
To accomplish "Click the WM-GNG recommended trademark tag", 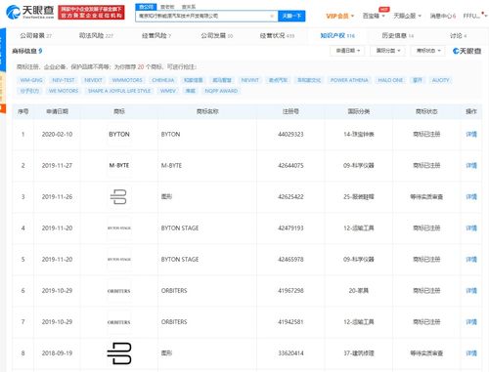I will (31, 80).
